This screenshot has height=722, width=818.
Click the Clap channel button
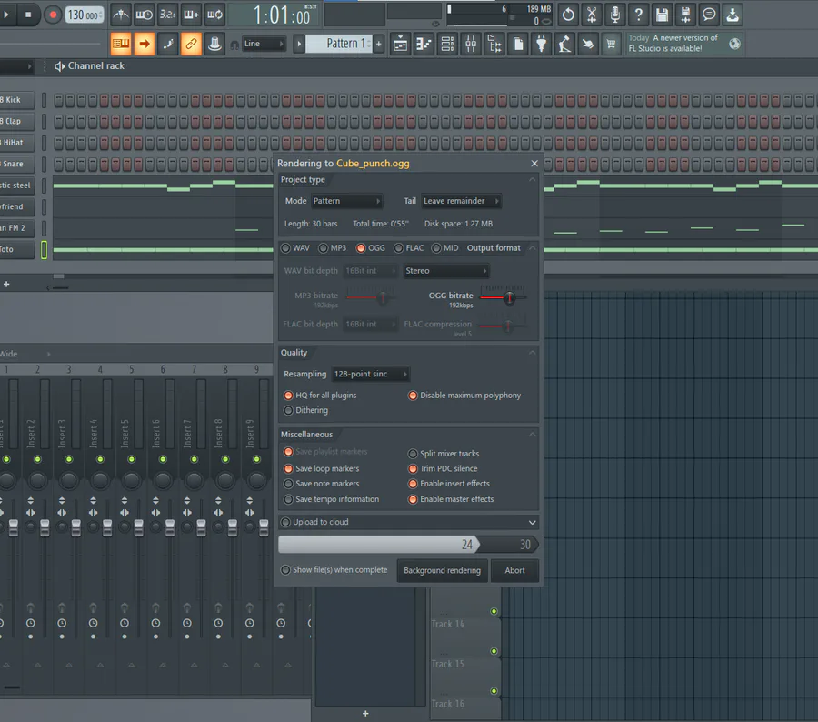click(x=16, y=121)
